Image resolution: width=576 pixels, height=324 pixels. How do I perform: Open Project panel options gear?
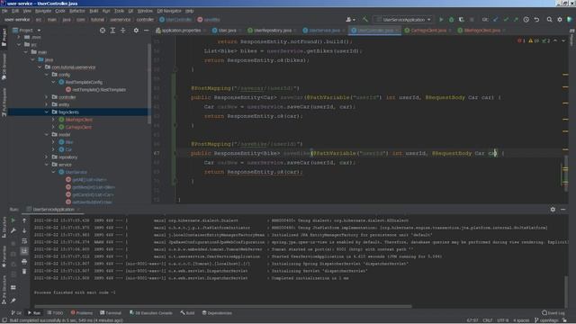[x=136, y=31]
